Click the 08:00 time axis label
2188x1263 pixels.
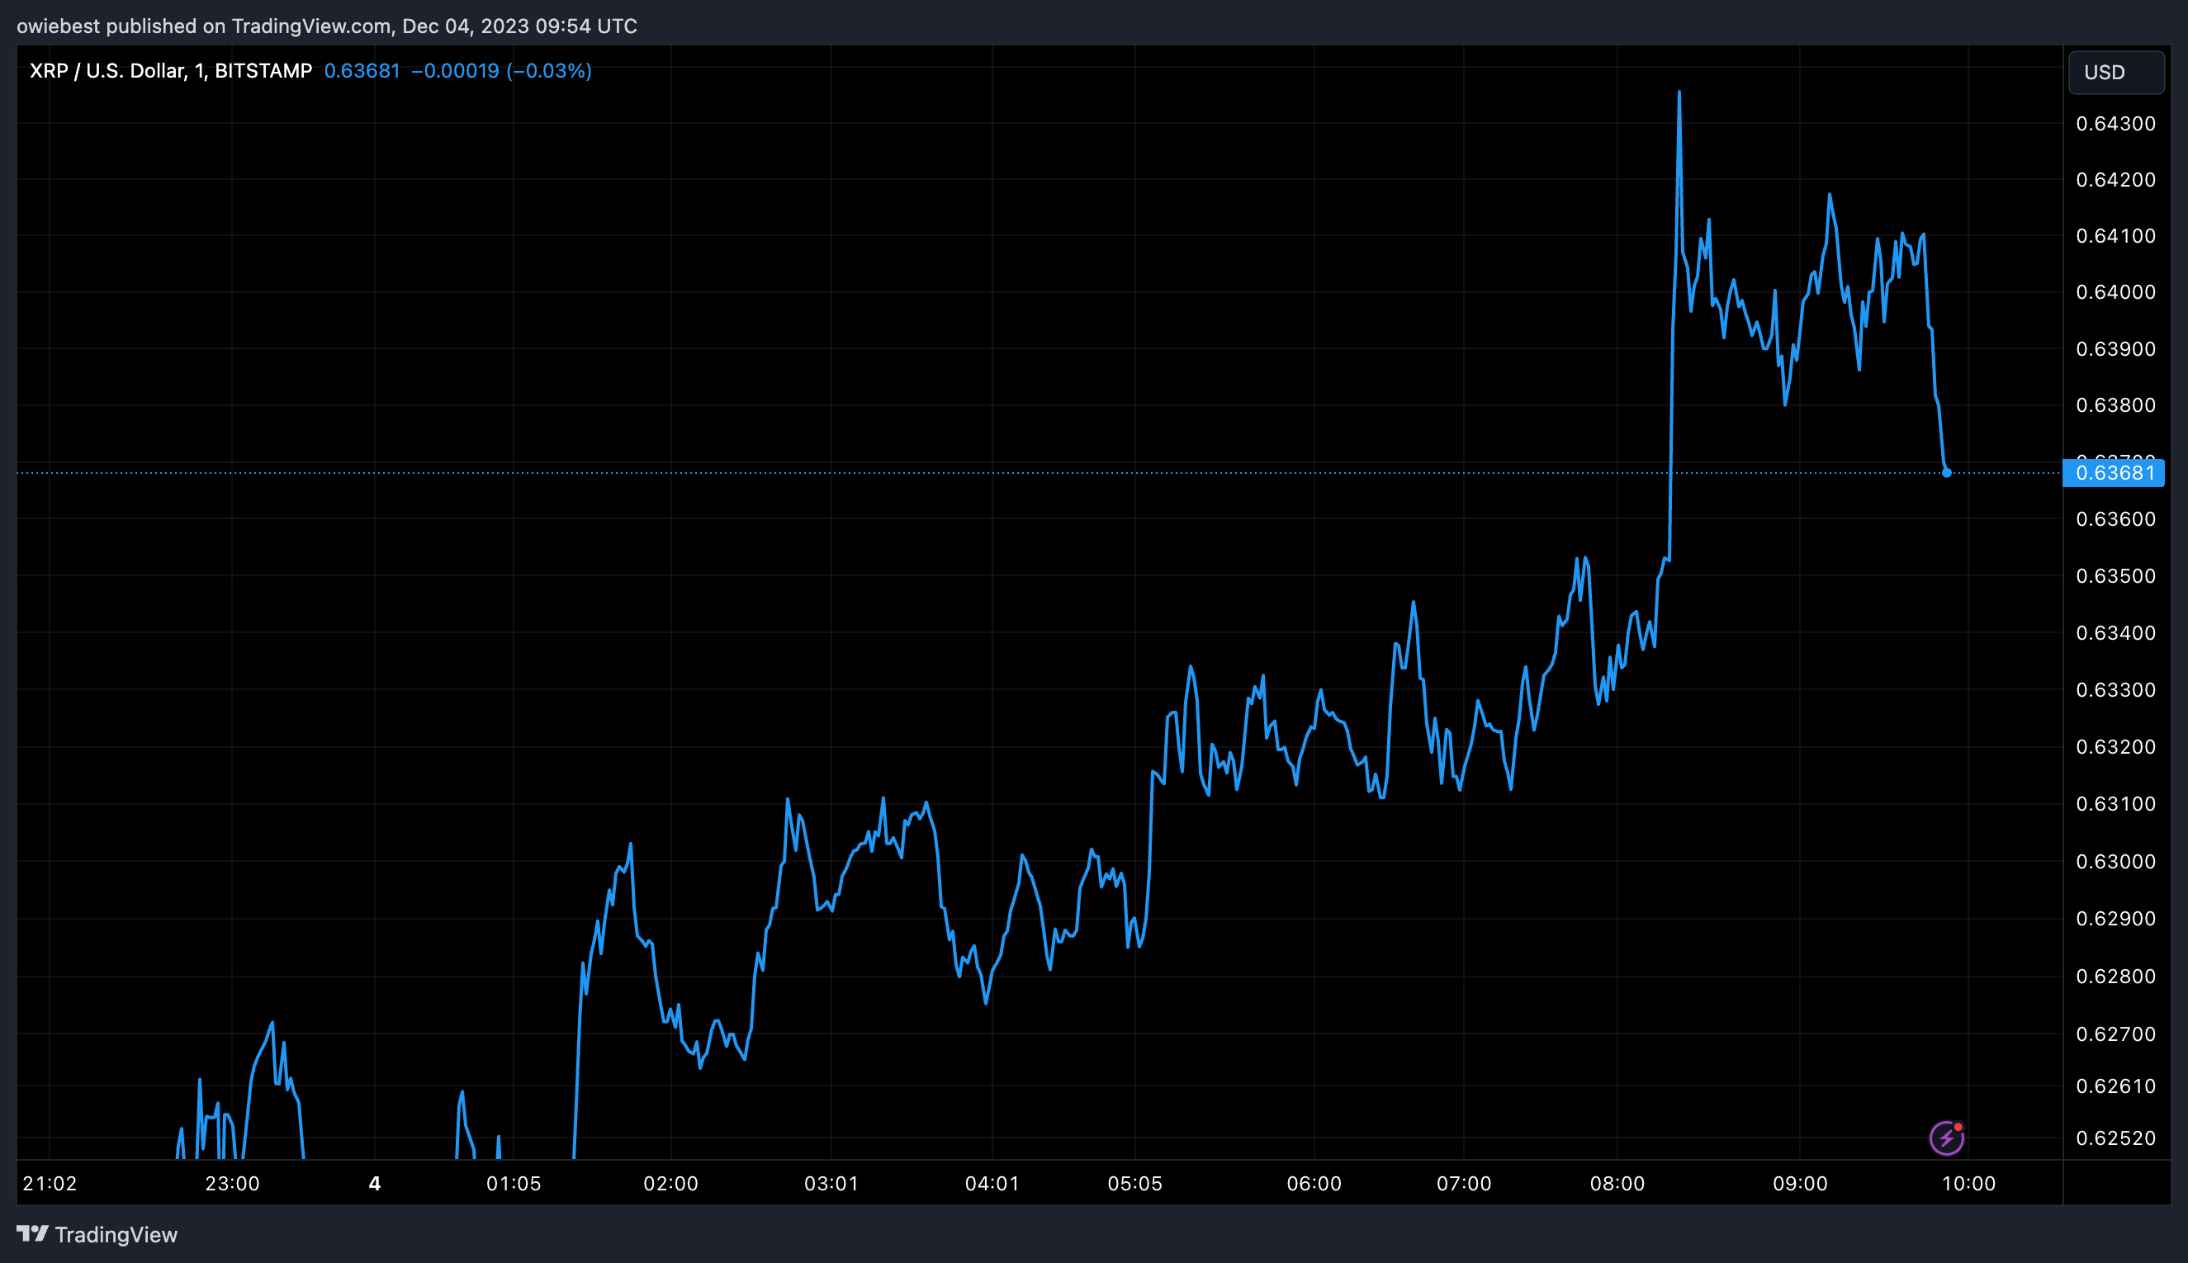point(1617,1184)
